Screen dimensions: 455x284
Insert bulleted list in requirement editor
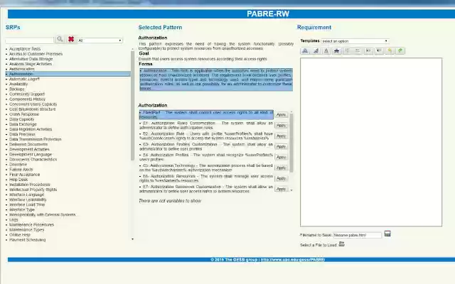pos(358,50)
